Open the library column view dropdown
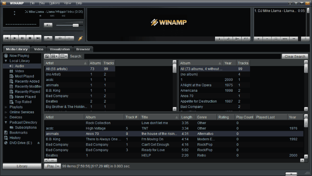 [64, 56]
